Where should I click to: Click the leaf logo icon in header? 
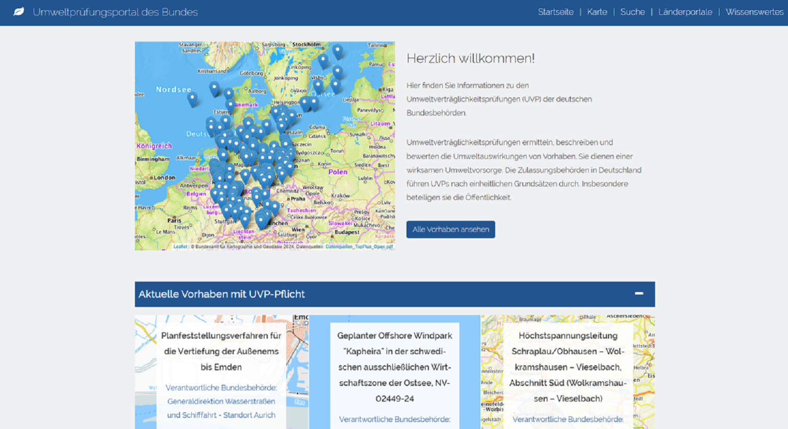point(18,12)
